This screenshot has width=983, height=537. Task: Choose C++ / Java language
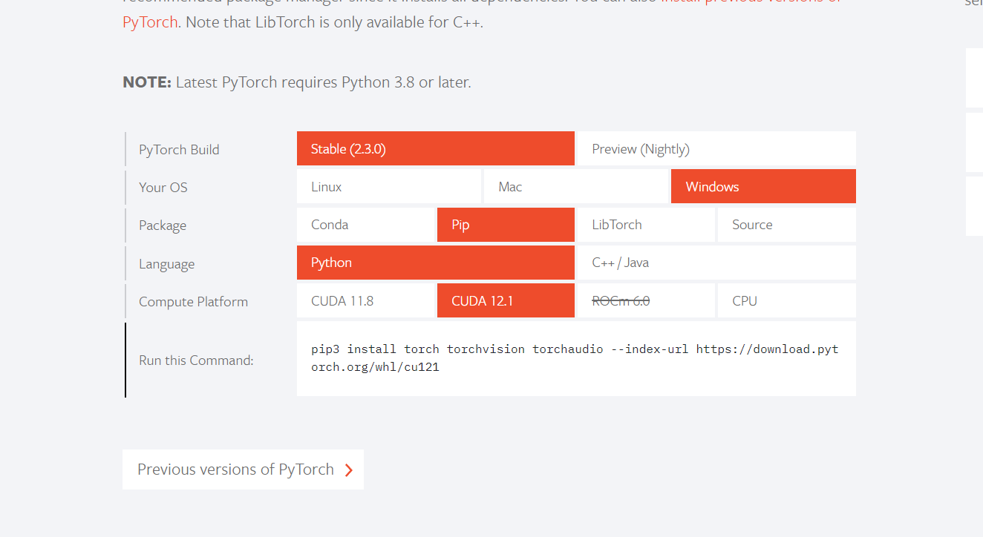point(716,263)
